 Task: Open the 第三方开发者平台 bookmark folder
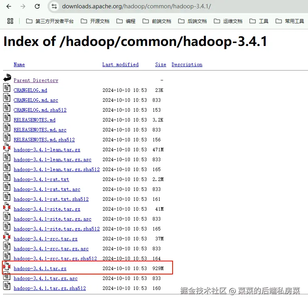(x=50, y=21)
